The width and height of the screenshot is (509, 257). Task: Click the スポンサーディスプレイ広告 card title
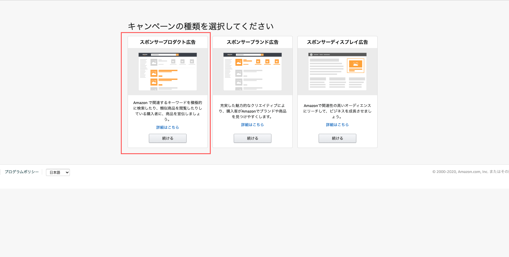coord(337,42)
